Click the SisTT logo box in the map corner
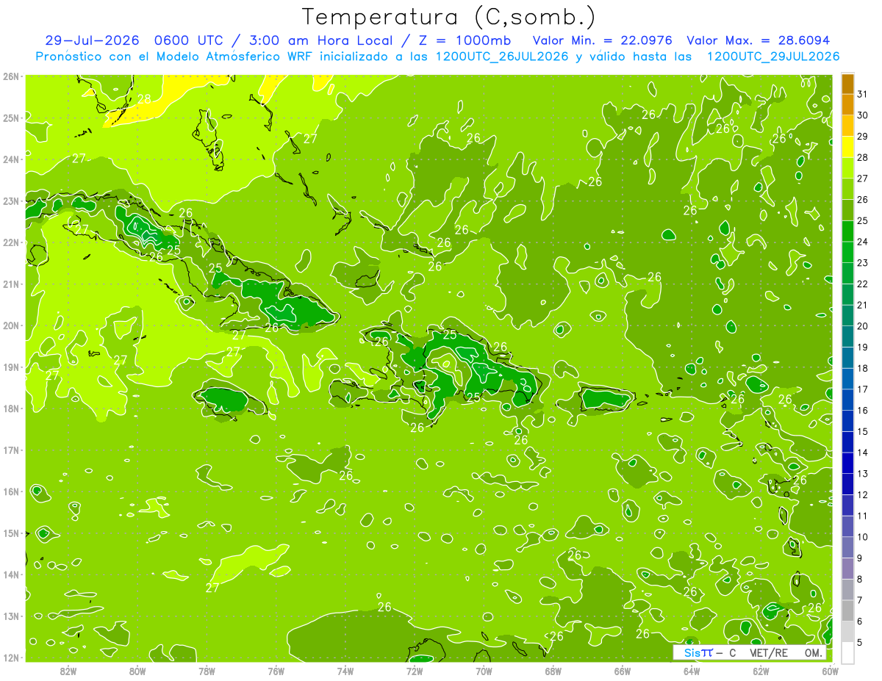 tap(749, 652)
